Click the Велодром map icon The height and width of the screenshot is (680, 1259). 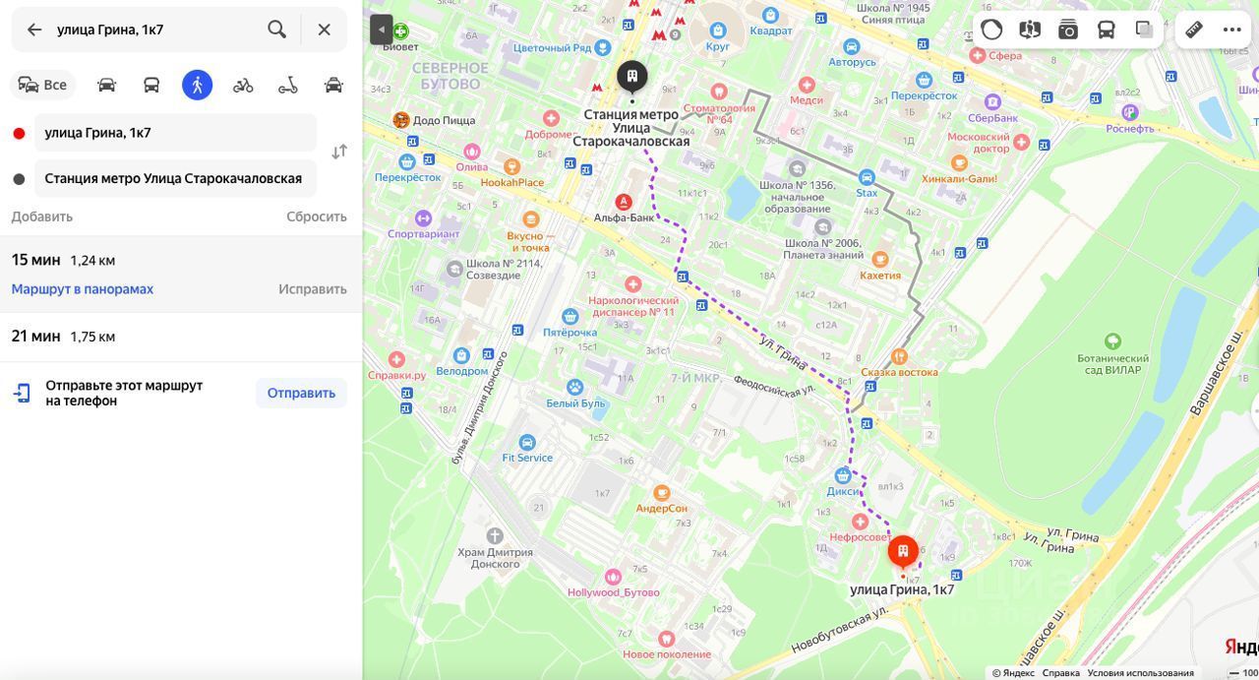[461, 355]
